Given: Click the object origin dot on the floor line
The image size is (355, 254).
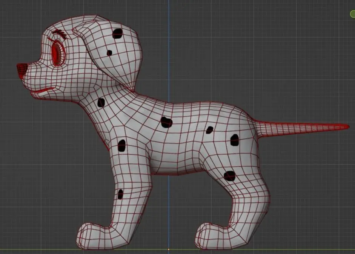Looking at the screenshot, I should [x=168, y=249].
